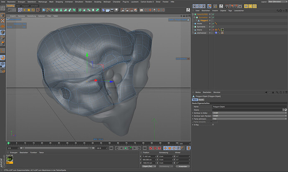Click the Anwenden button
The image size is (288, 172).
point(183,166)
